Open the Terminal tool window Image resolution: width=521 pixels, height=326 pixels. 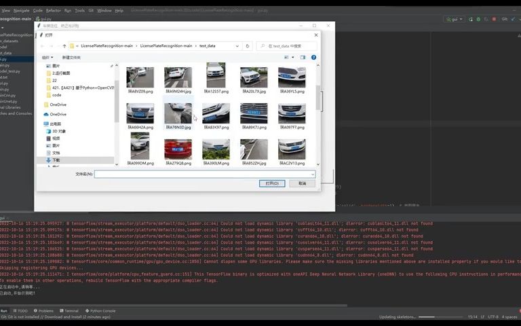69,310
